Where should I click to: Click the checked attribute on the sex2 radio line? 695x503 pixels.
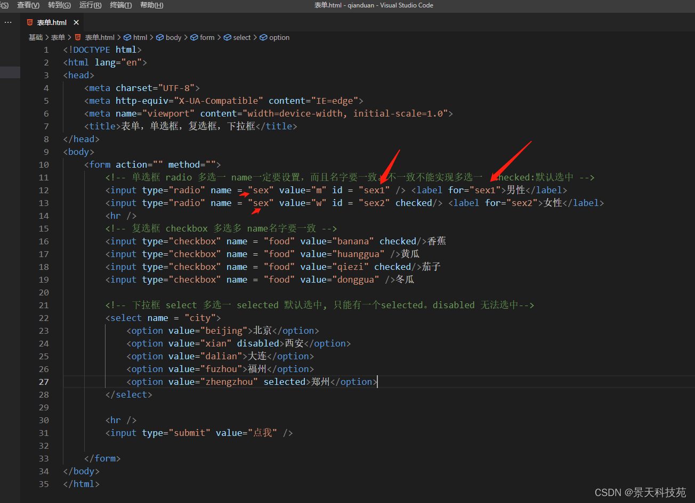click(x=414, y=203)
